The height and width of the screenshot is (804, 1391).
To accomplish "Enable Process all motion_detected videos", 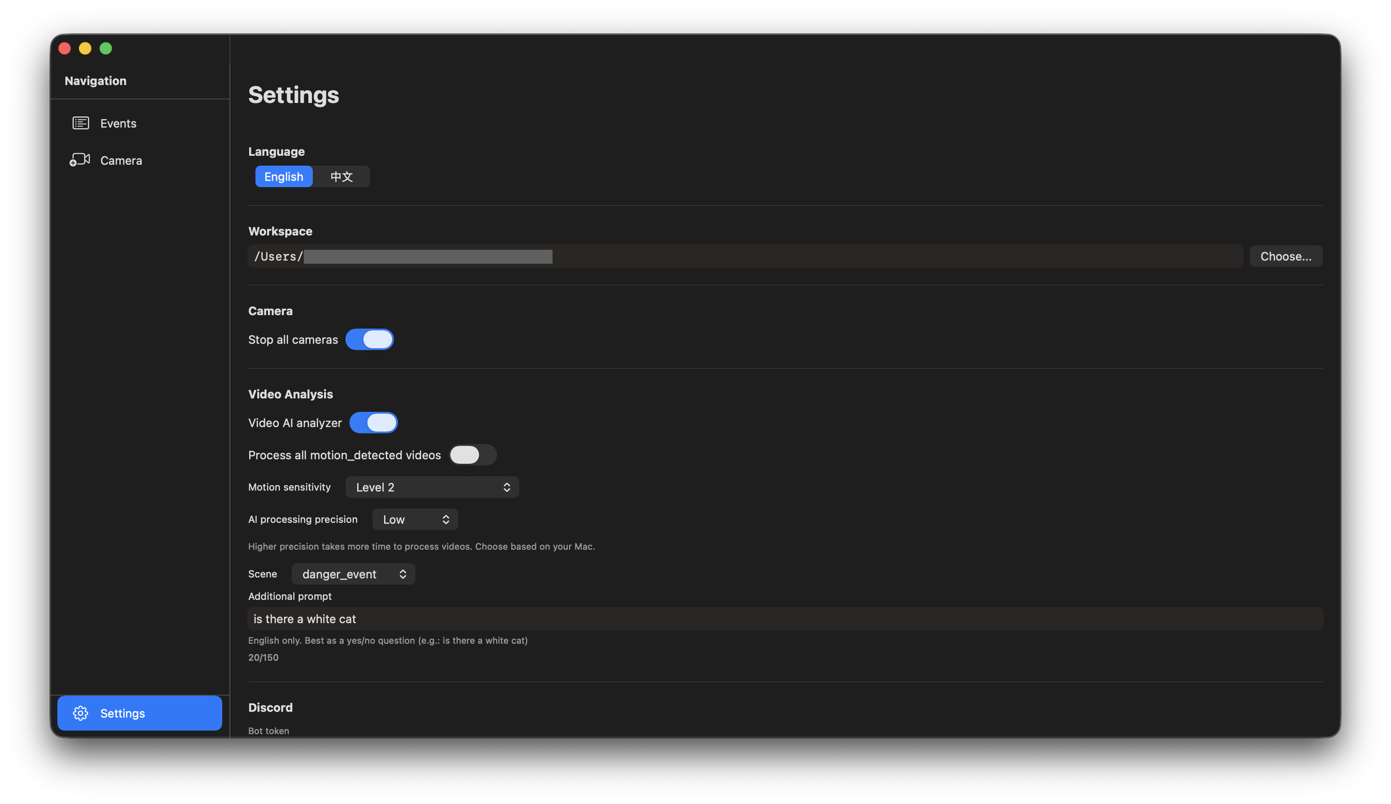I will (x=472, y=455).
